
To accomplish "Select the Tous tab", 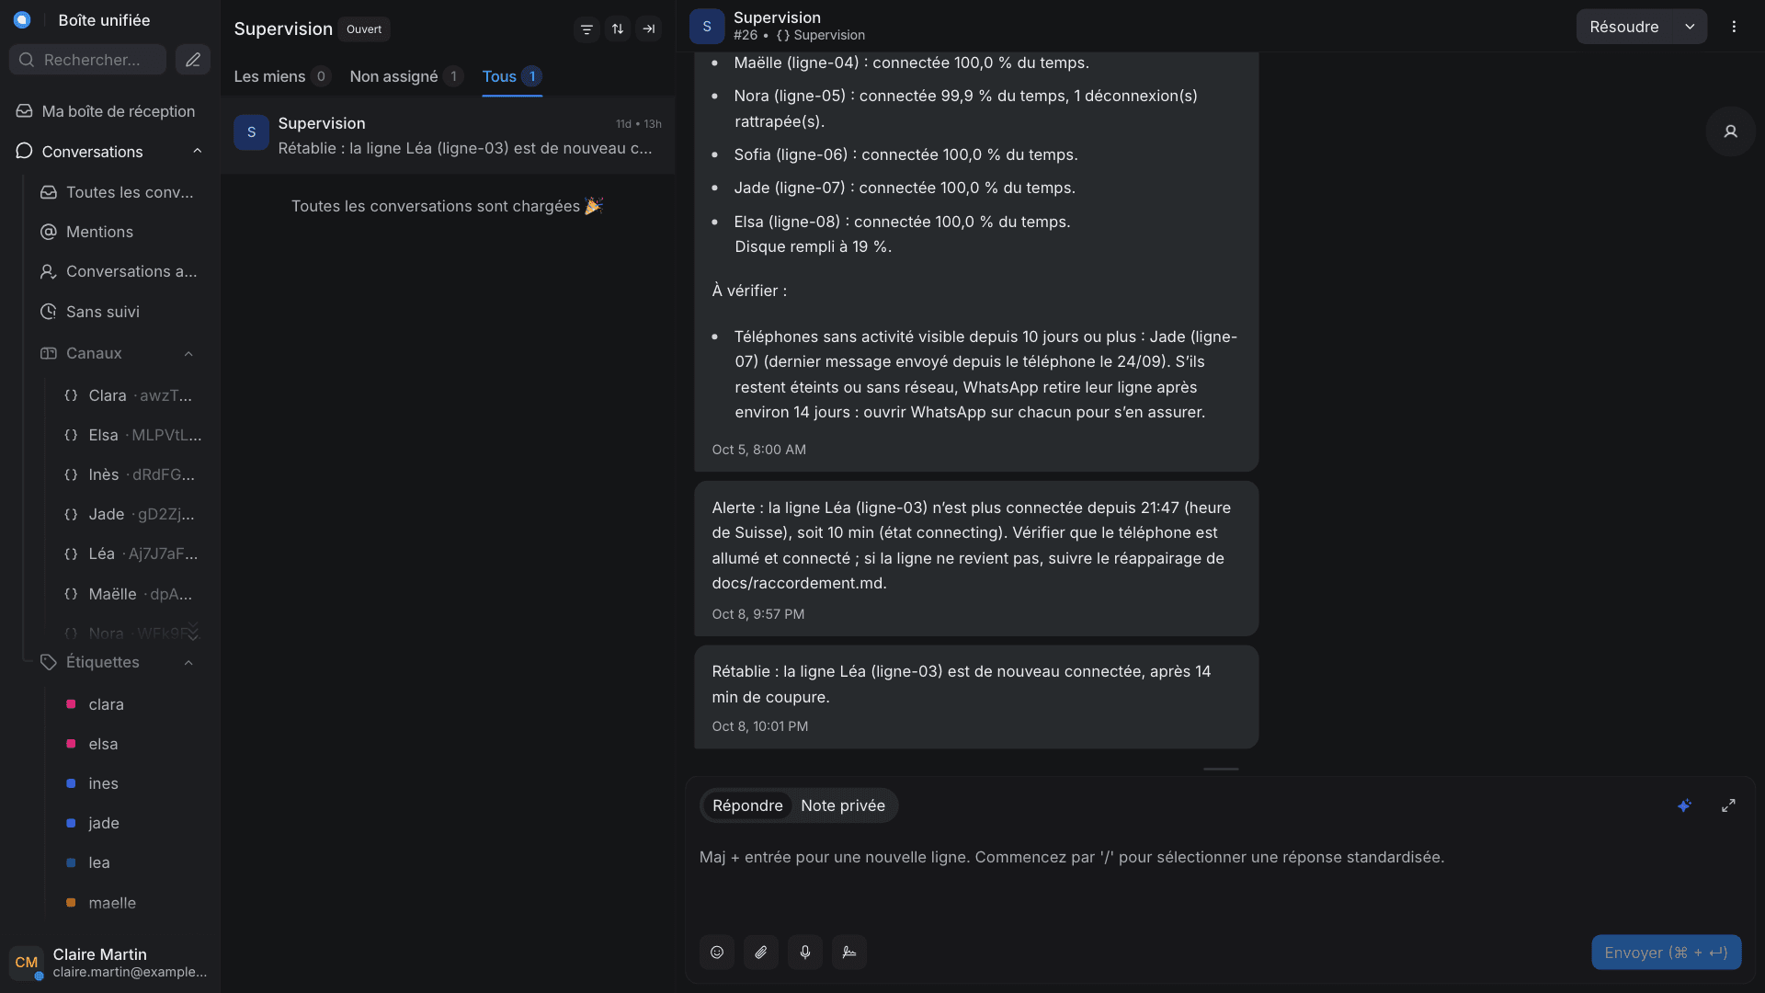I will [x=512, y=76].
